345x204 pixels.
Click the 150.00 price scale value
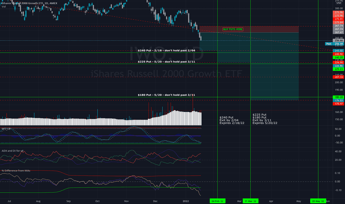pyautogui.click(x=339, y=119)
